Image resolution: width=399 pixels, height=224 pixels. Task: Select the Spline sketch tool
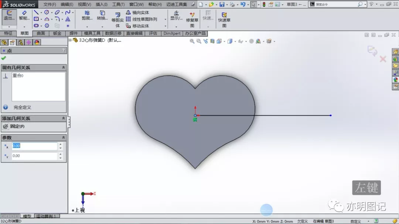[68, 12]
